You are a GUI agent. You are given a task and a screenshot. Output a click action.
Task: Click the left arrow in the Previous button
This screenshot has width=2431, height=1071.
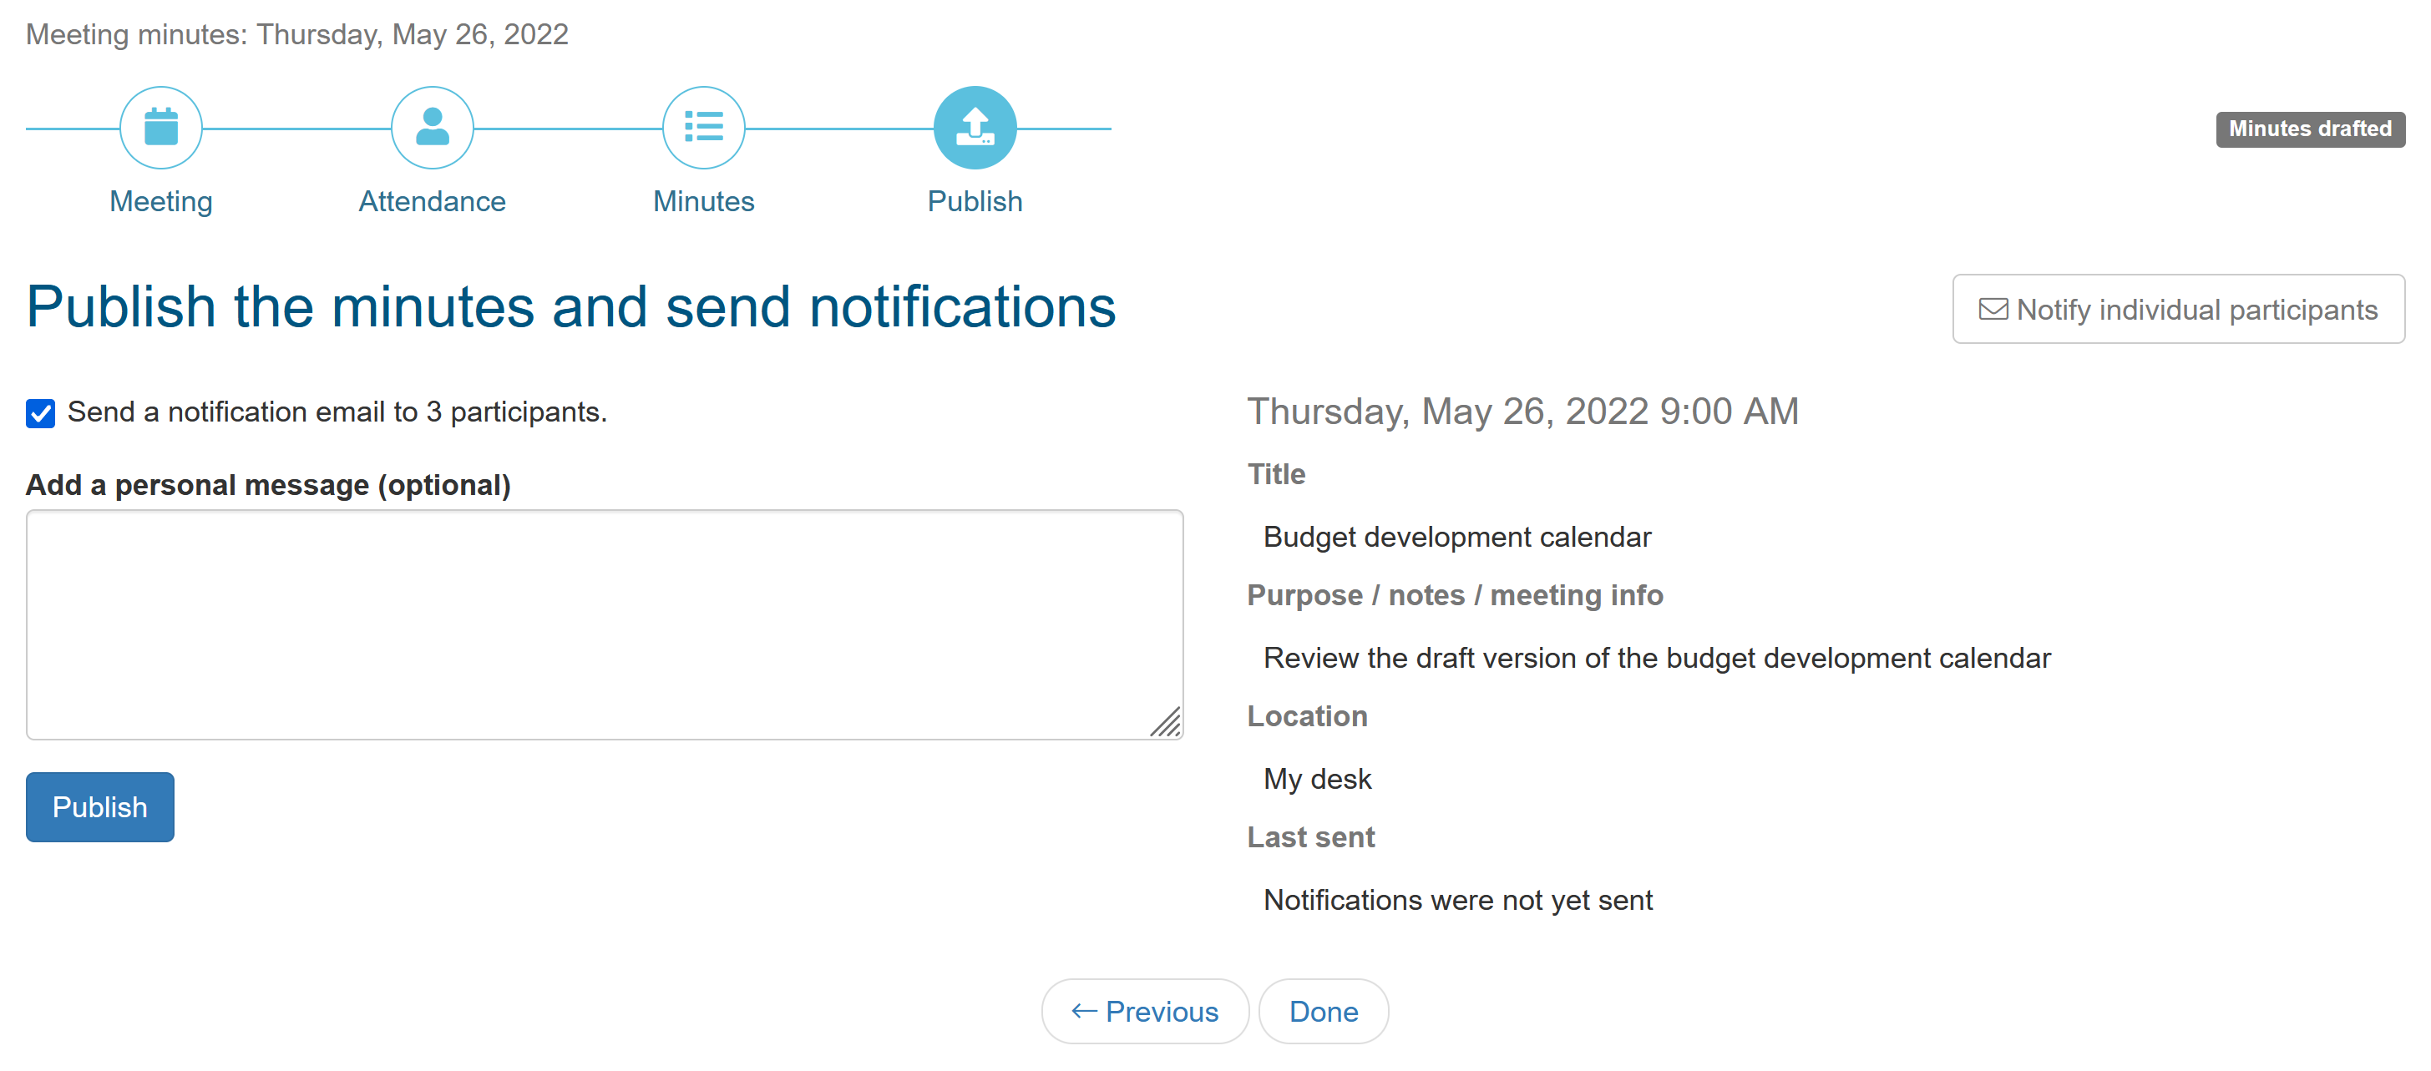point(1083,1012)
